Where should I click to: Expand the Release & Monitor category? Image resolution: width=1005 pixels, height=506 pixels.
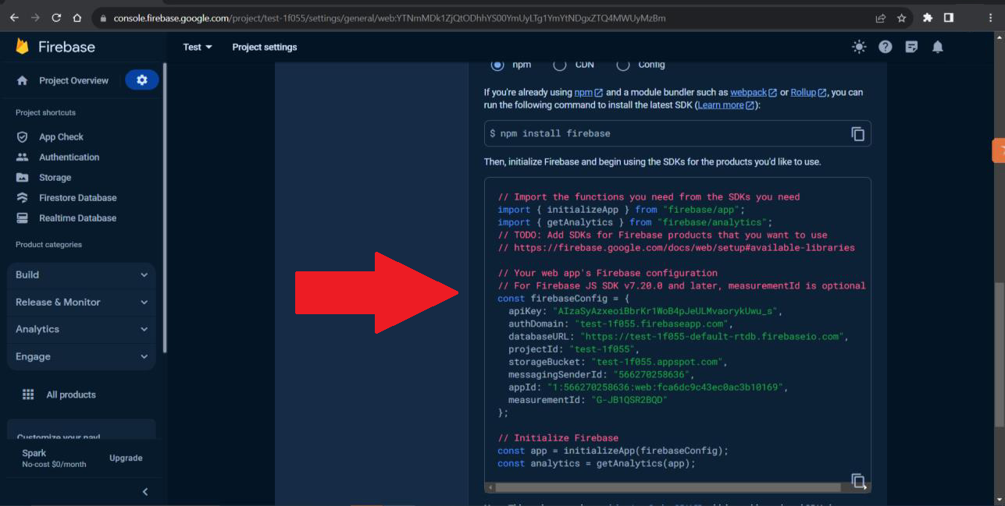(x=81, y=302)
